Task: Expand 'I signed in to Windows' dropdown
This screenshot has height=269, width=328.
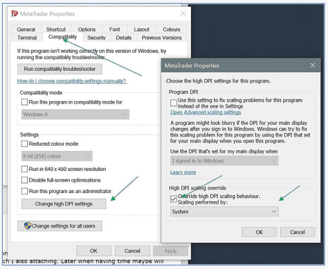Action: coord(224,161)
